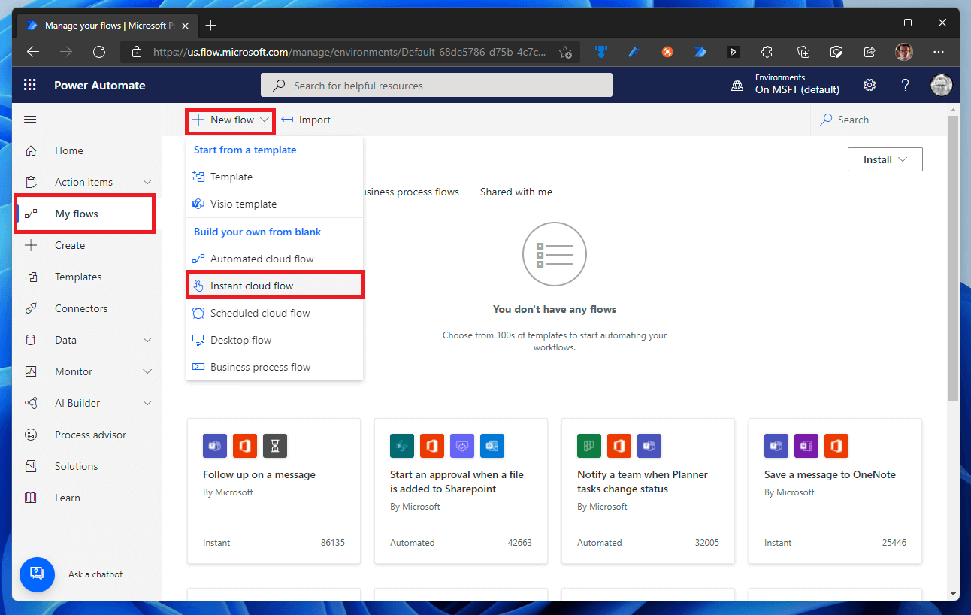Open the Install dropdown button

[x=885, y=159]
